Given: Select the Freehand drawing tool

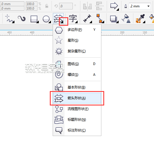Looking at the screenshot, I should click(9, 19).
